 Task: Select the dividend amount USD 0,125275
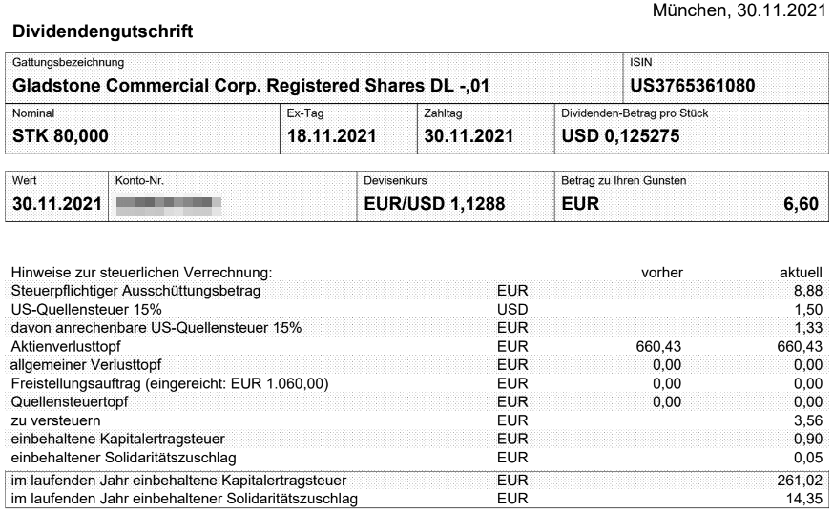[620, 135]
